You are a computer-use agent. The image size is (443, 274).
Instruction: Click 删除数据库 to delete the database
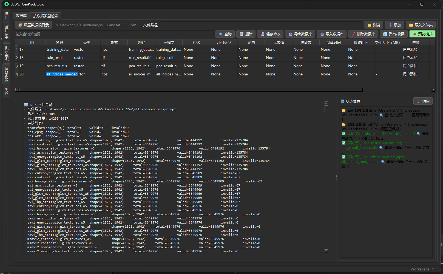[x=363, y=34]
